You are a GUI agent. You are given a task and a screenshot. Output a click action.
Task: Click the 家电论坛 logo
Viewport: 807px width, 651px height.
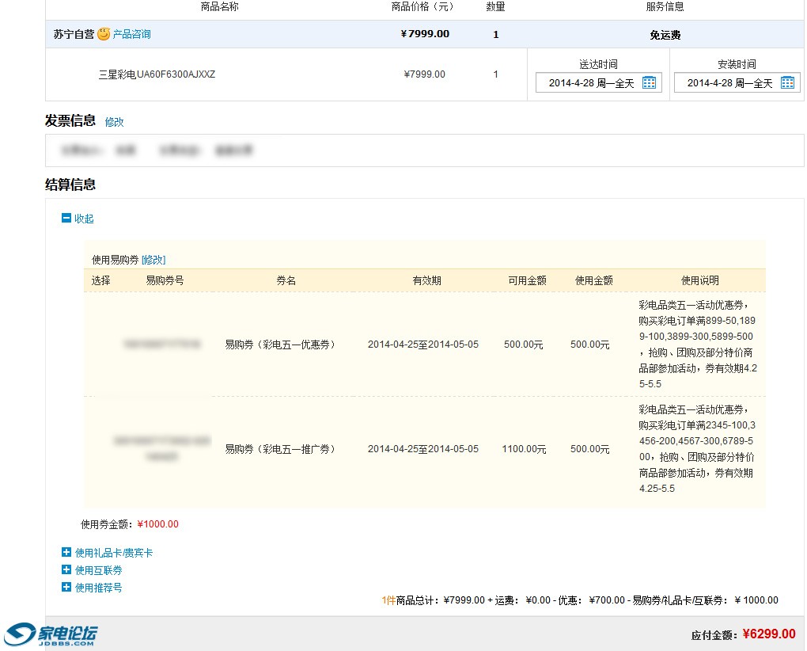point(51,634)
